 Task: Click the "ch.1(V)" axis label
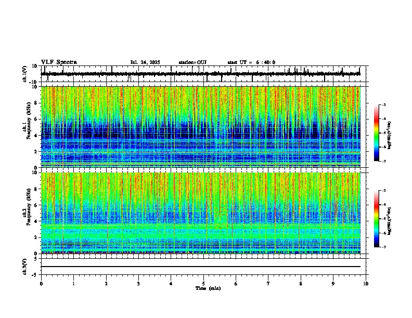25,74
